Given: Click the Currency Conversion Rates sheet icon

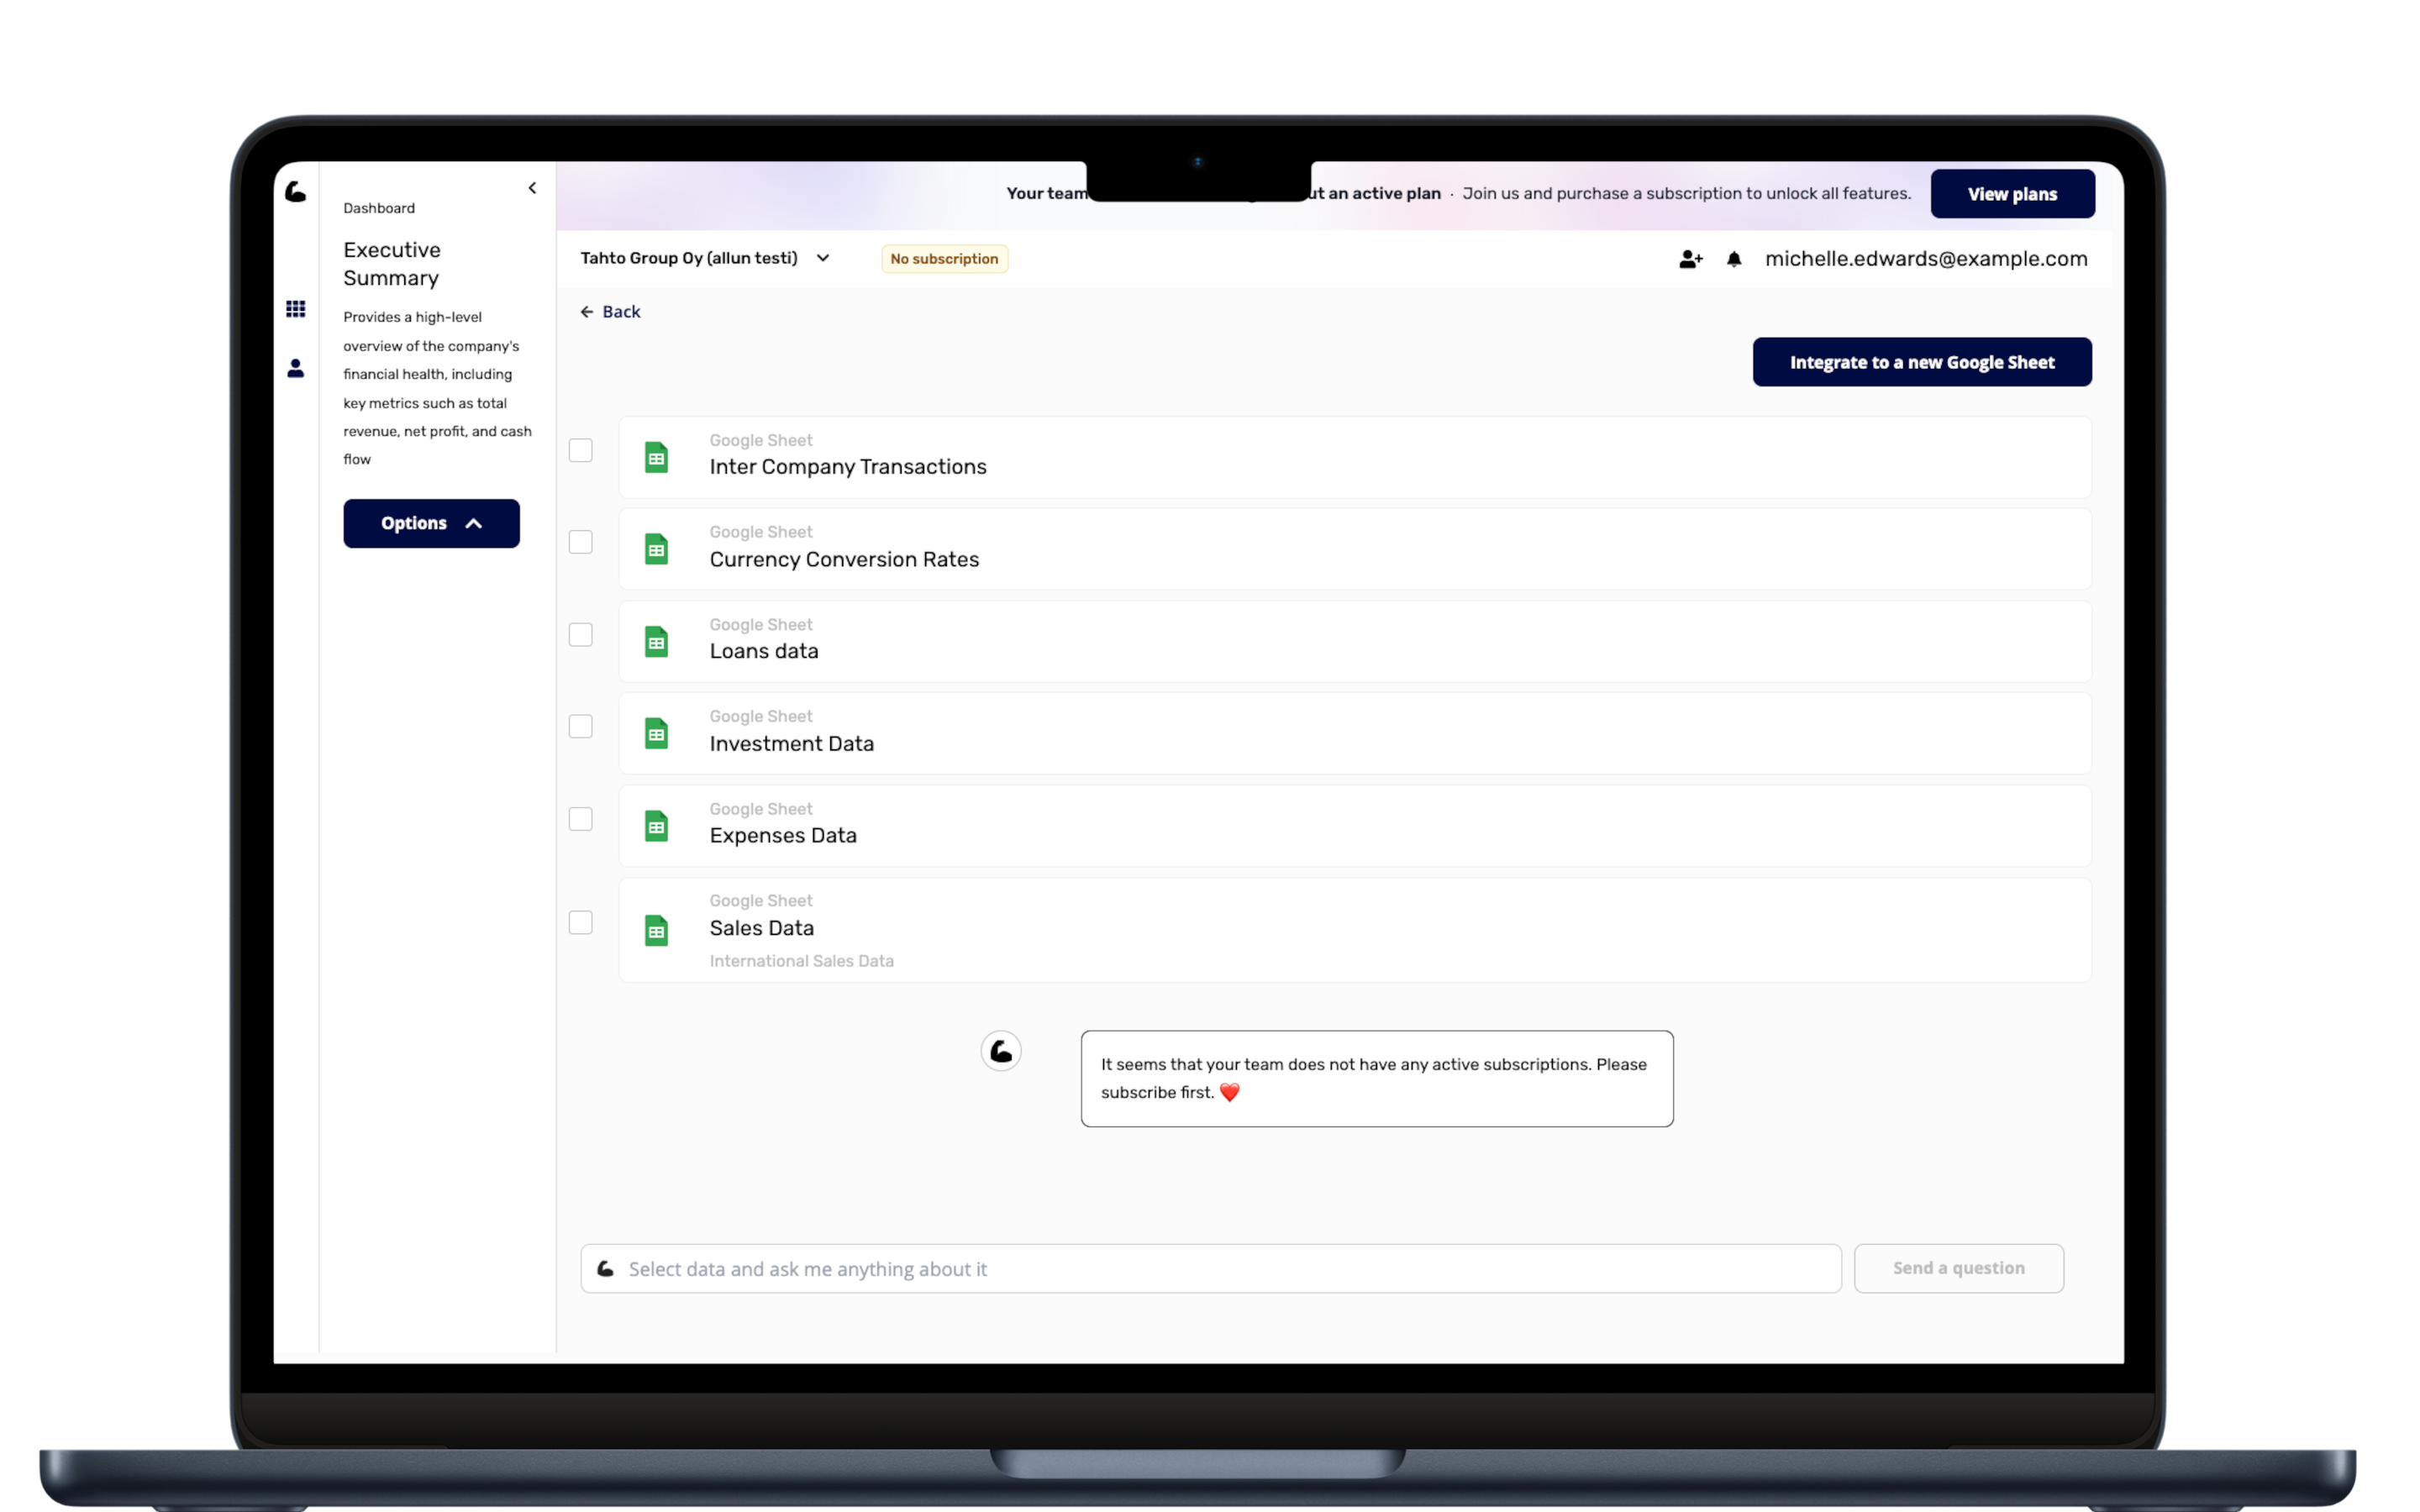Looking at the screenshot, I should click(656, 549).
